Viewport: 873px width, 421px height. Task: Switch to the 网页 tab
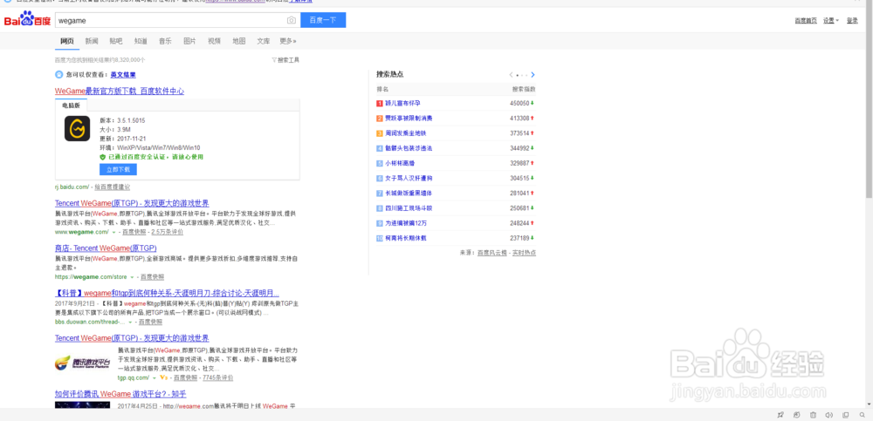tap(67, 41)
